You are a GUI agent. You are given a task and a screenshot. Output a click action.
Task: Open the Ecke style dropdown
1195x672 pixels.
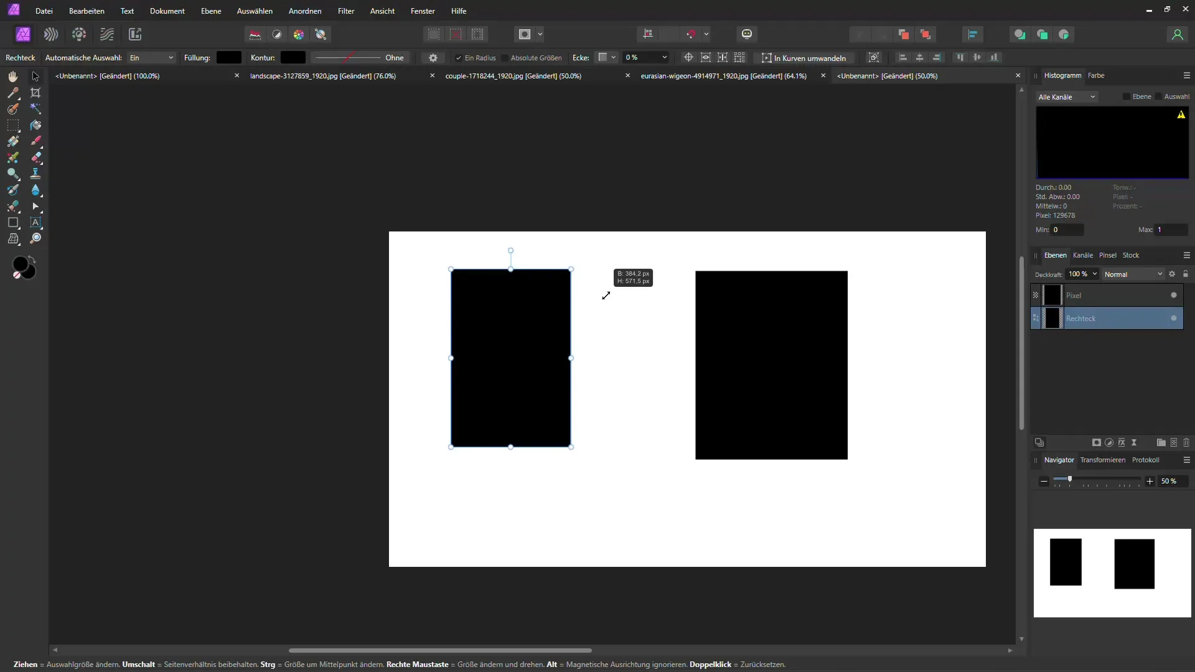coord(607,57)
